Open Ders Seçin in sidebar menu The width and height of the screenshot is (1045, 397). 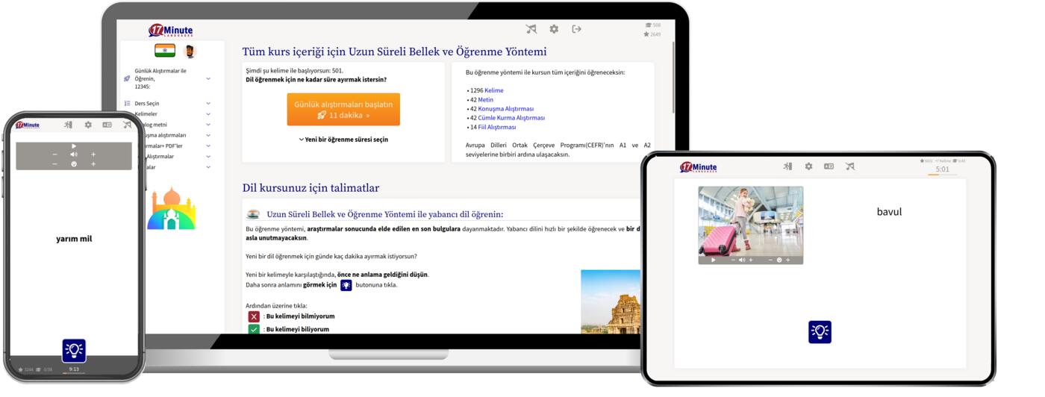tap(147, 104)
